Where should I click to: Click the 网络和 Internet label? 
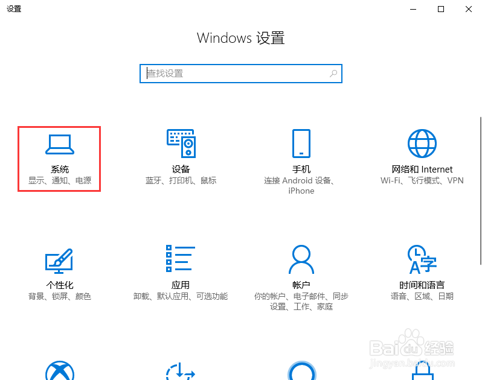tap(422, 169)
